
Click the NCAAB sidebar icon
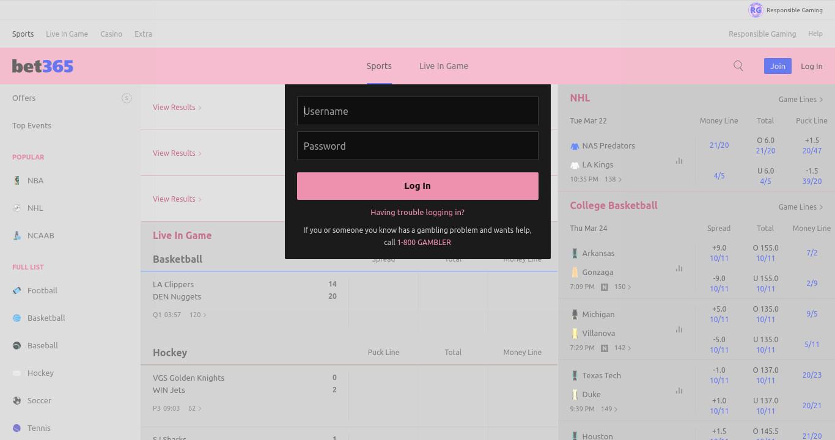pyautogui.click(x=17, y=235)
